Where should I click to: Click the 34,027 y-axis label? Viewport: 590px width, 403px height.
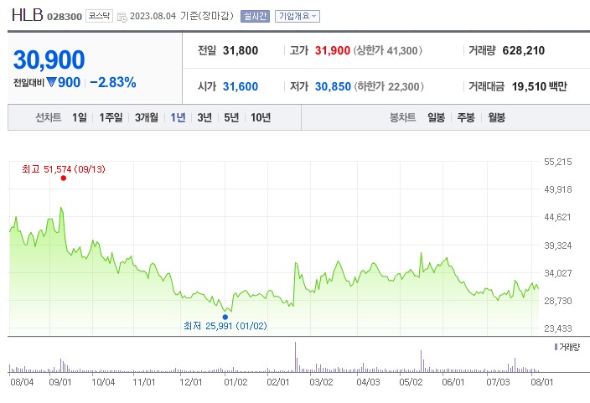click(557, 273)
